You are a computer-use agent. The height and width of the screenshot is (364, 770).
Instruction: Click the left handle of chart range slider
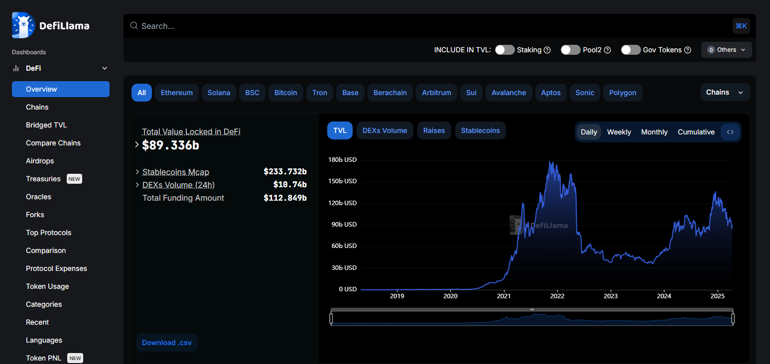[x=331, y=318]
